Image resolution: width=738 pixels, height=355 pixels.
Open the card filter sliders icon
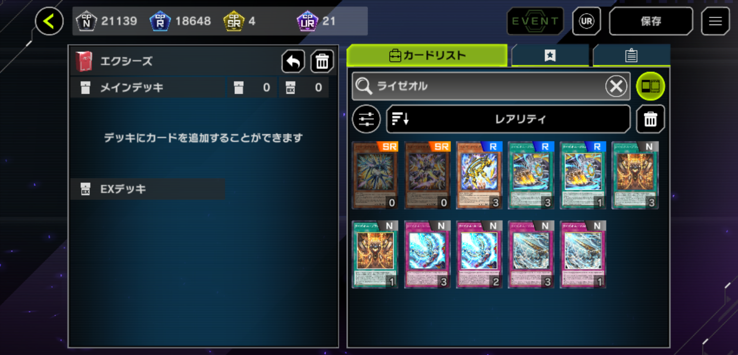click(366, 119)
